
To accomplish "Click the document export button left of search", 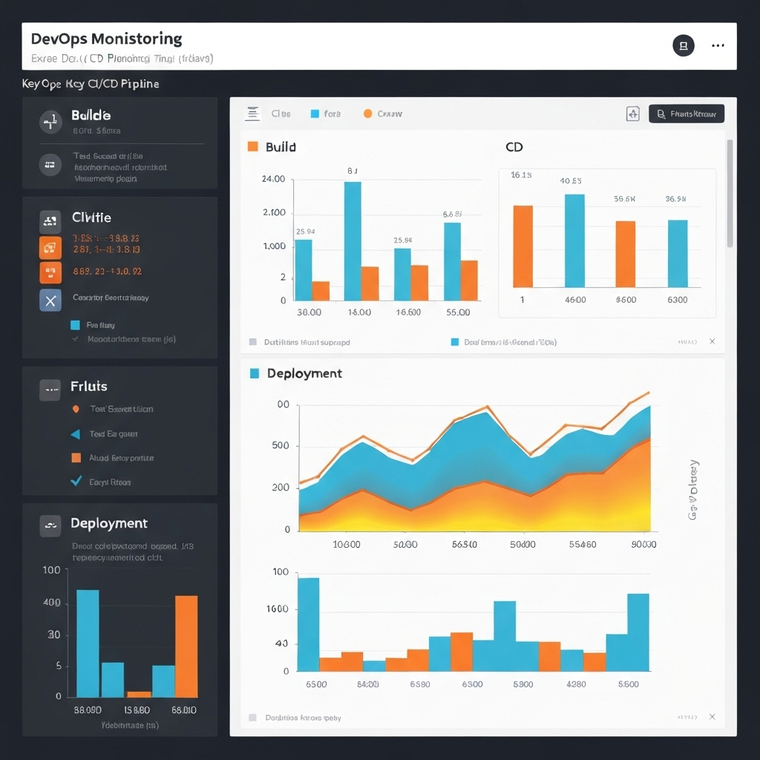I will pos(632,113).
